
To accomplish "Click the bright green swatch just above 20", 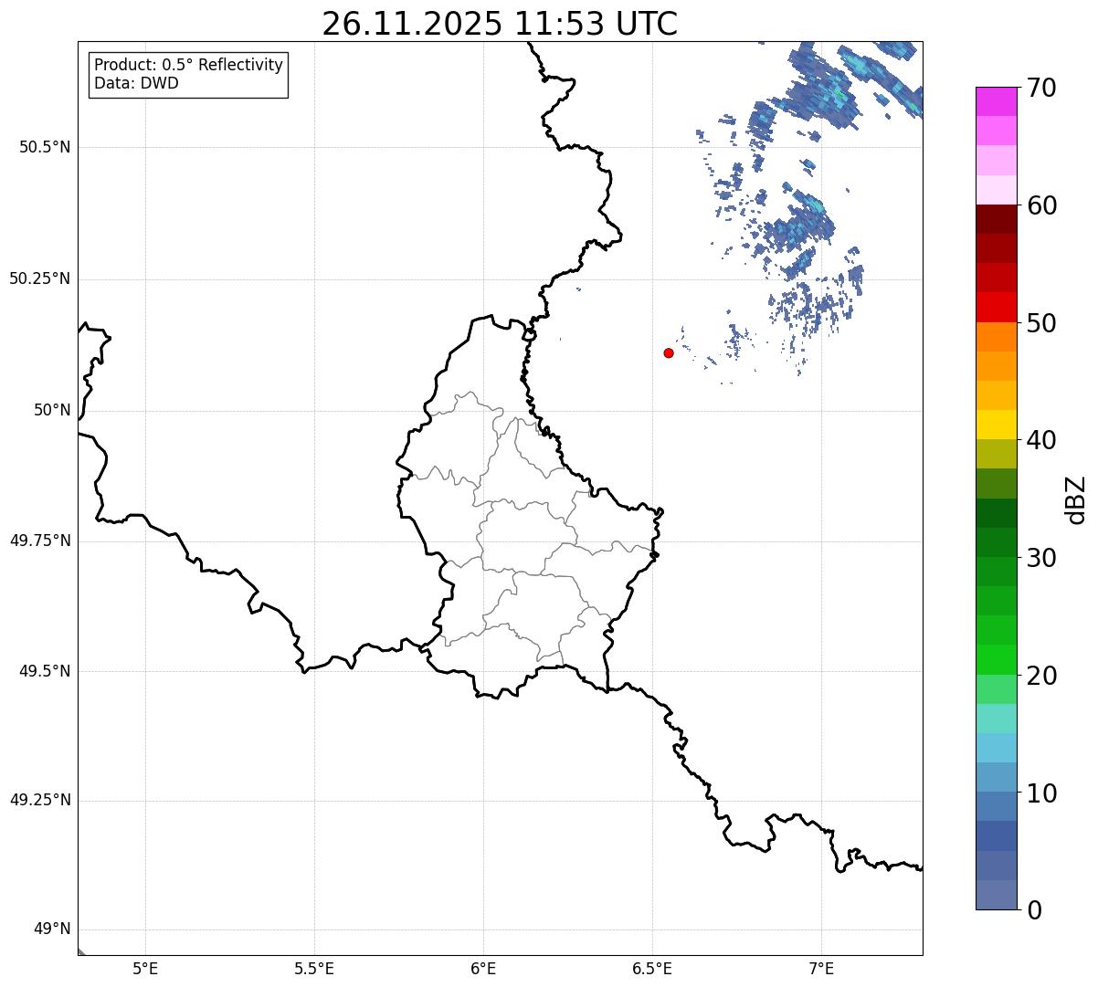I will coord(996,660).
